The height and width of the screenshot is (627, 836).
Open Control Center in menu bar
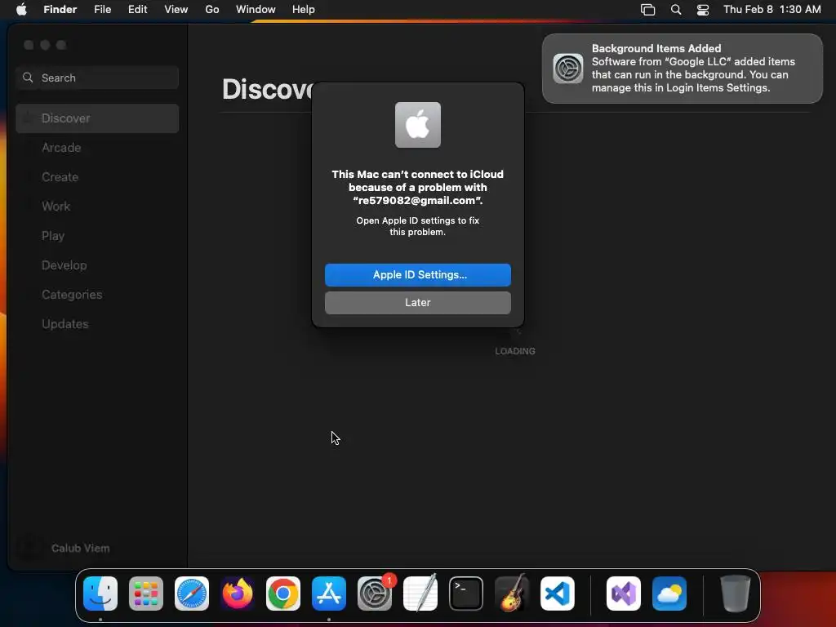[x=703, y=10]
